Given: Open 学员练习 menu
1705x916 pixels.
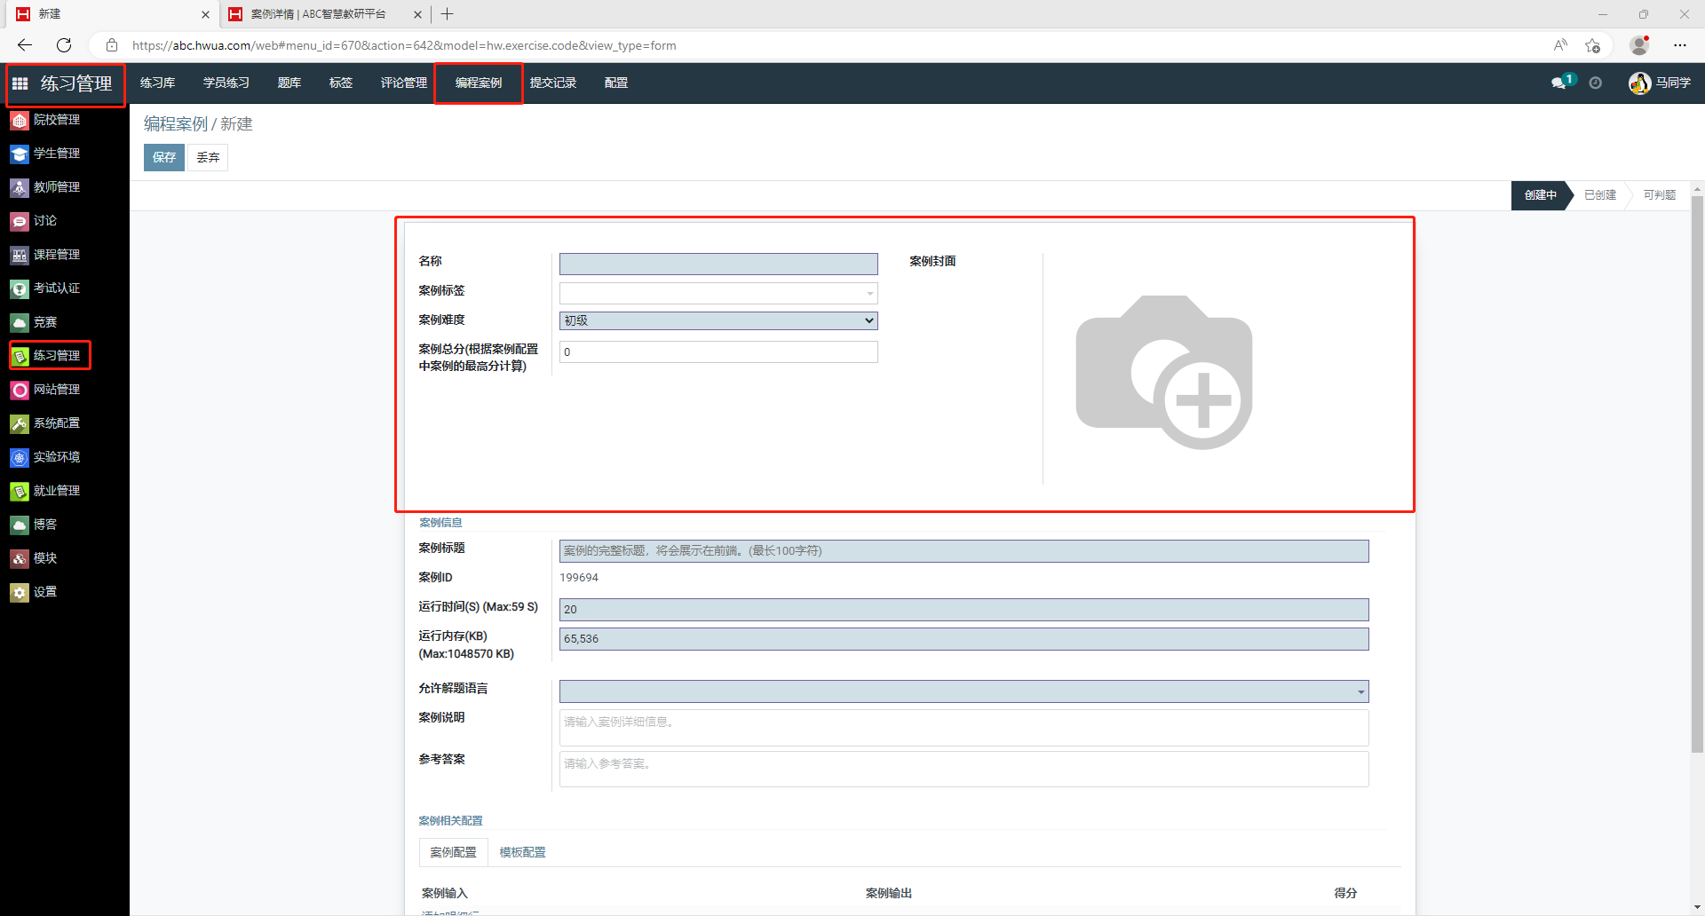Looking at the screenshot, I should point(226,83).
